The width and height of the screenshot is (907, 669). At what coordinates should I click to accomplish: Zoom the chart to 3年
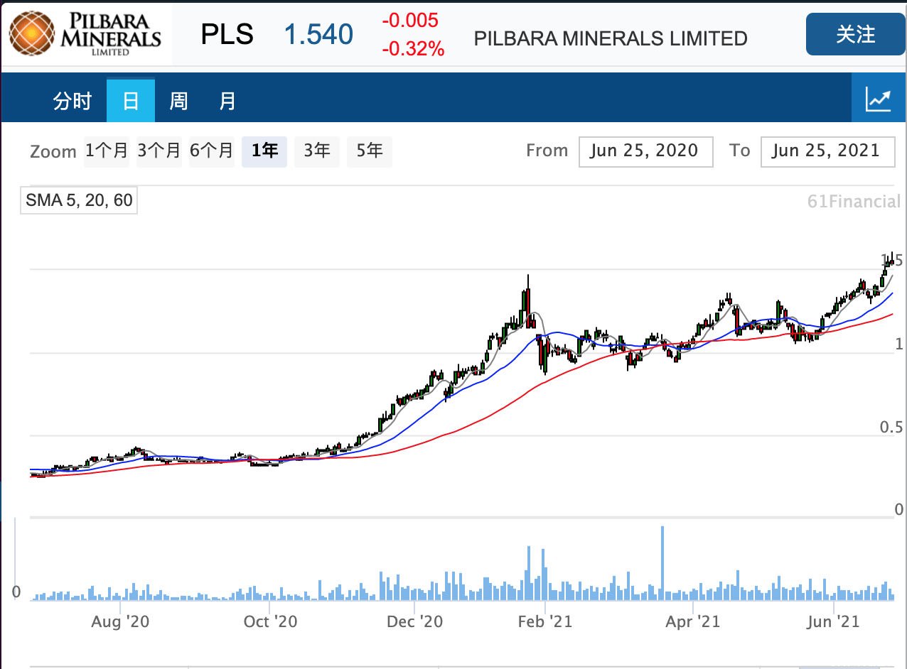(x=317, y=151)
